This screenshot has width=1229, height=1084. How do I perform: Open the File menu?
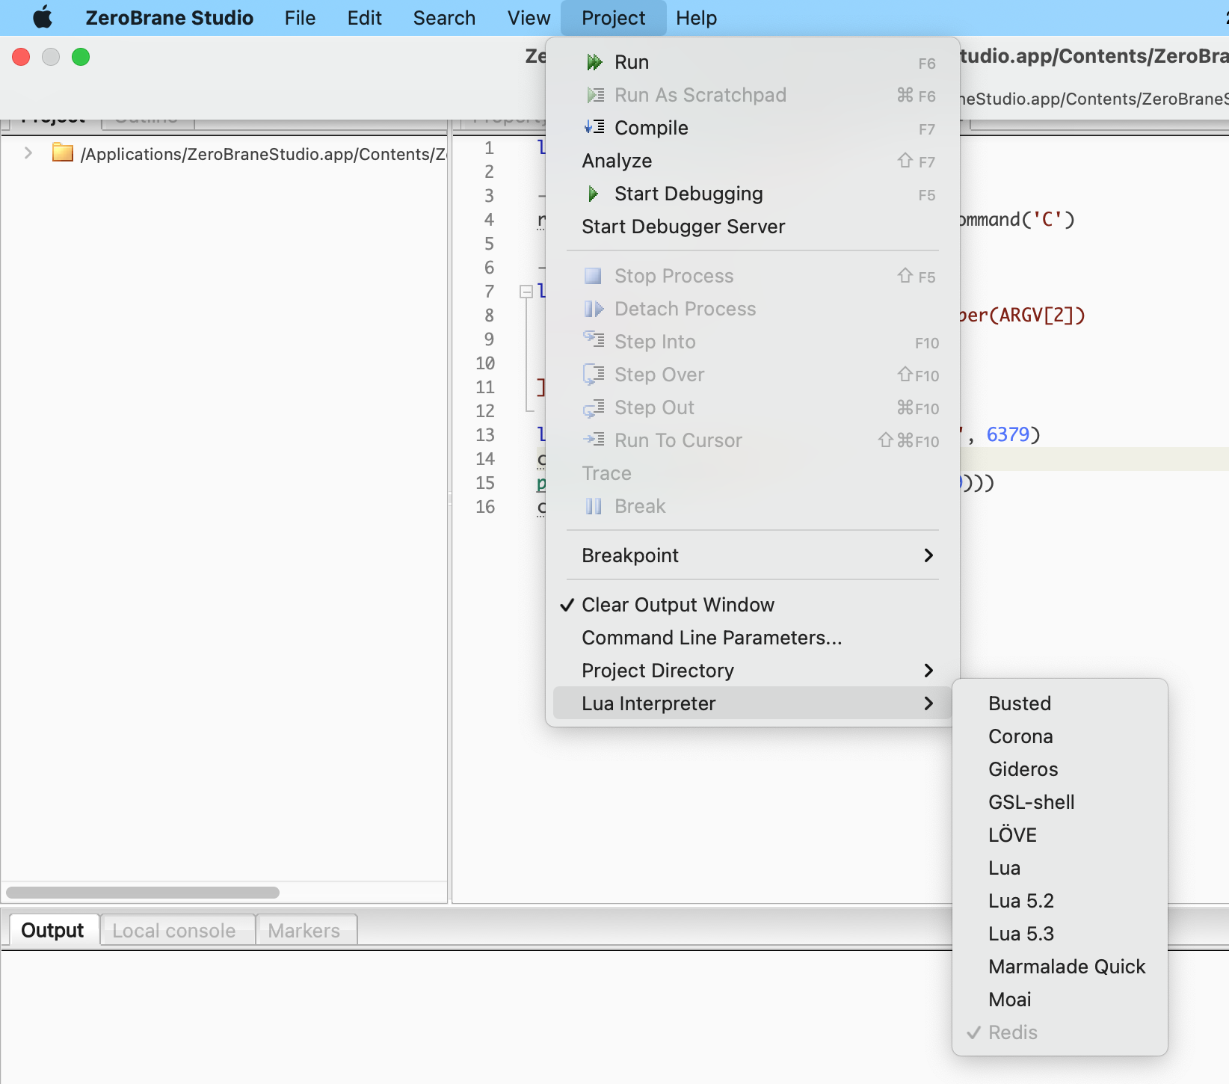click(x=300, y=17)
